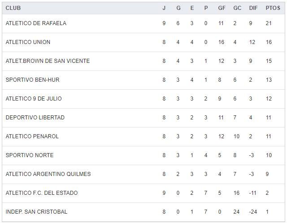This screenshot has width=287, height=224.
Task: Select the ATLETICO UNION club name
Action: click(x=28, y=42)
